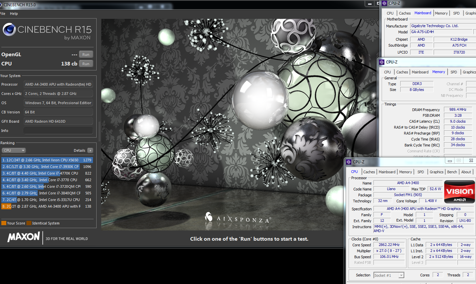The image size is (476, 284).
Task: Click the FSB:DRAM 3:28 value
Action: 458,116
